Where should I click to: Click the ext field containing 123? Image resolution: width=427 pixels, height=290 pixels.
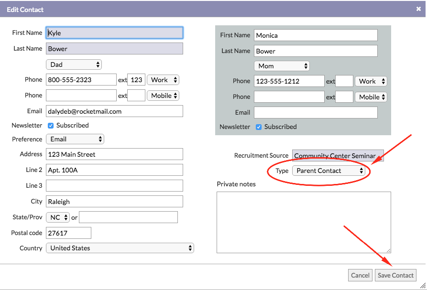coord(136,80)
